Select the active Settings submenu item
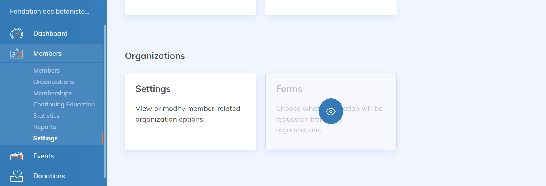 click(45, 138)
